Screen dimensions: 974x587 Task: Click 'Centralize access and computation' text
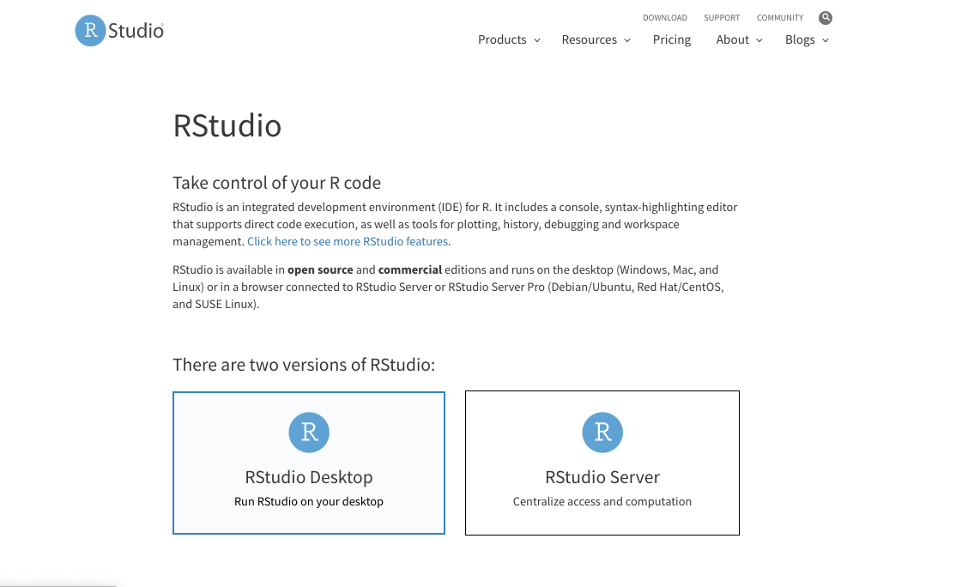[x=602, y=501]
